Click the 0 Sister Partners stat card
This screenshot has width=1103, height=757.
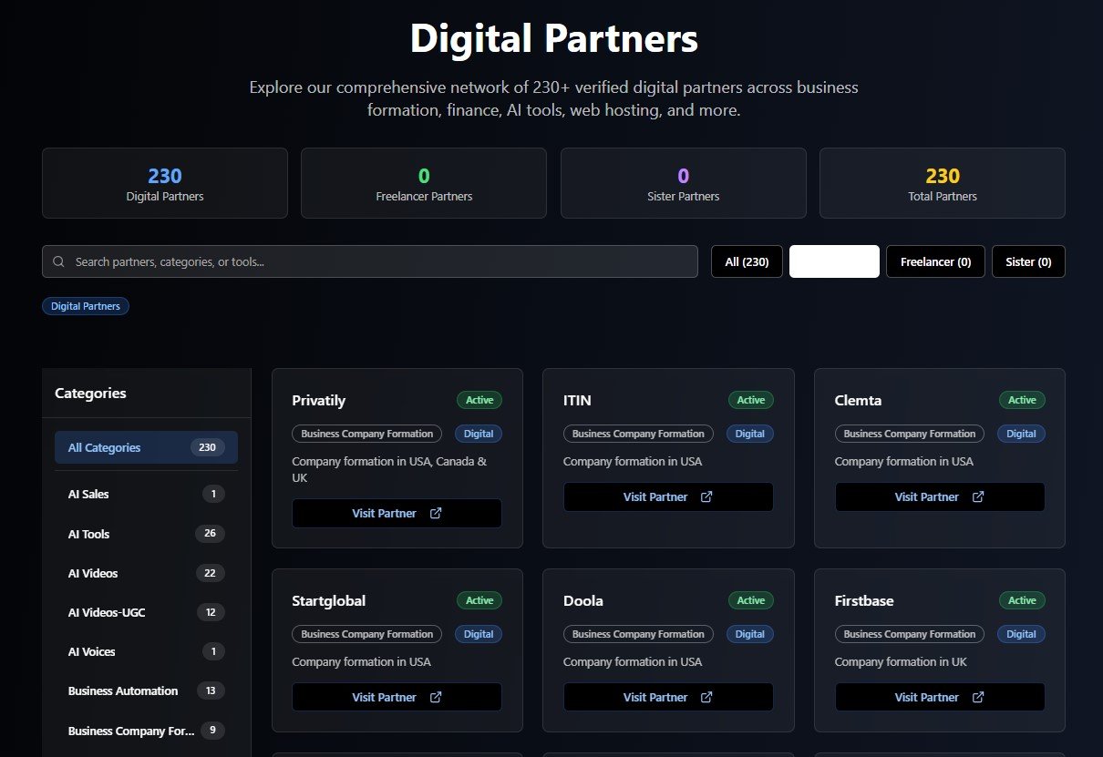684,183
